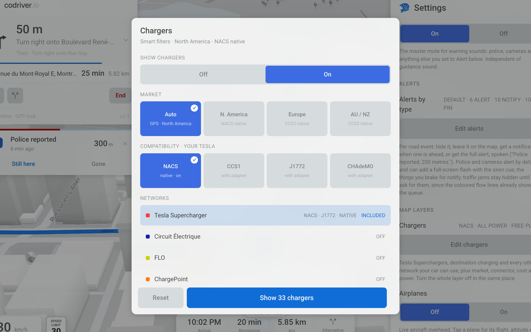Click the 20 min remaining value
Screen dimensions: 531x332
pos(249,322)
